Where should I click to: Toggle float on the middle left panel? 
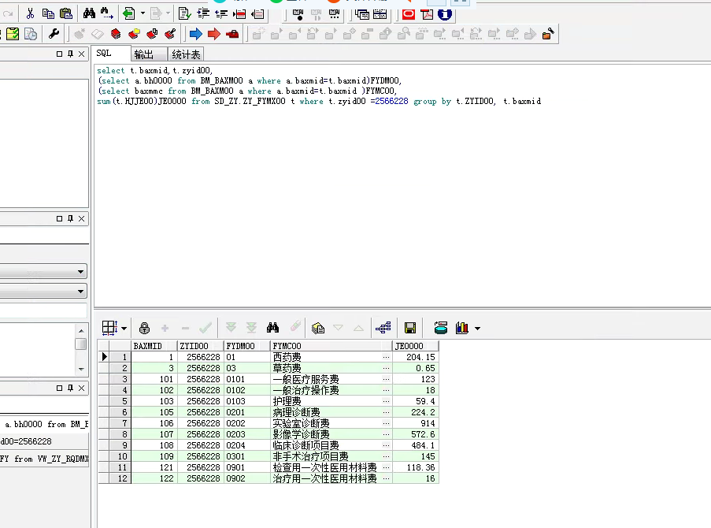[x=59, y=218]
